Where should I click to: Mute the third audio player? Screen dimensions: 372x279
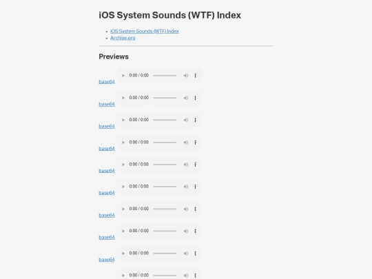coord(186,120)
